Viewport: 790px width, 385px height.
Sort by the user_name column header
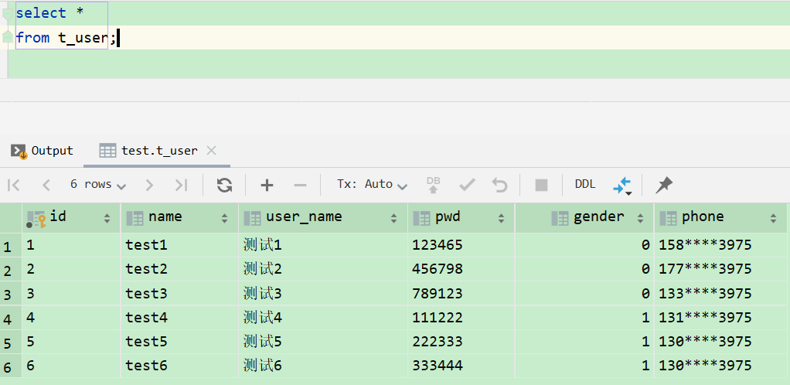coord(323,218)
